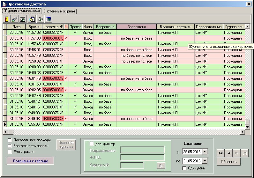Click the document report toolbar icon
The height and width of the screenshot is (178, 254).
pyautogui.click(x=32, y=19)
